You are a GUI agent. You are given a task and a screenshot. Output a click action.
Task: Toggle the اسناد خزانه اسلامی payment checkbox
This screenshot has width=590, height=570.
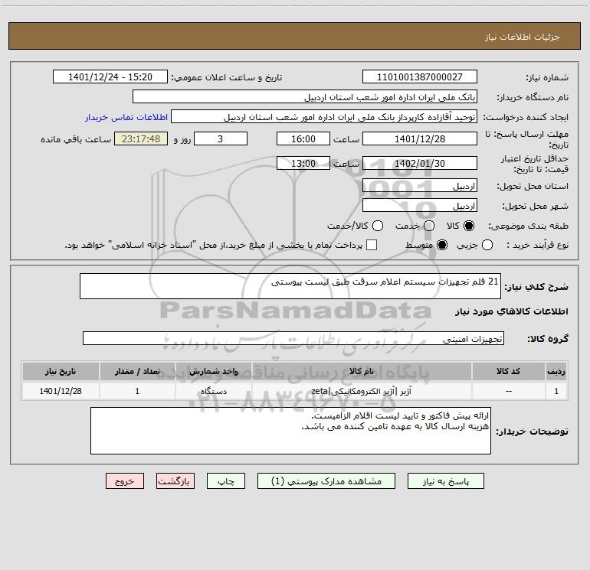[372, 245]
